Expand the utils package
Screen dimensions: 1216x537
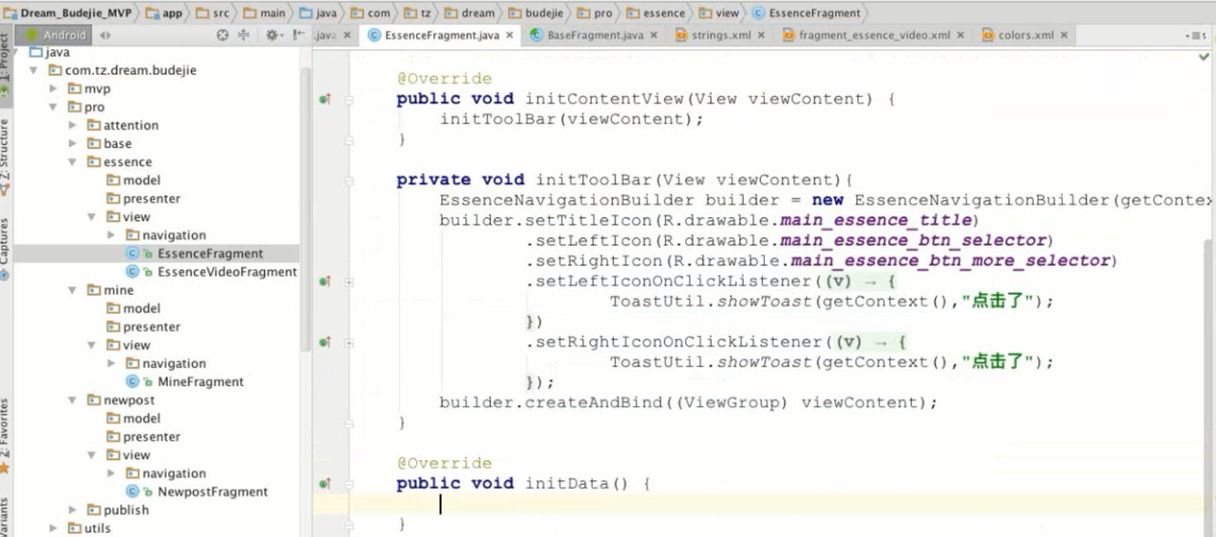[x=52, y=528]
